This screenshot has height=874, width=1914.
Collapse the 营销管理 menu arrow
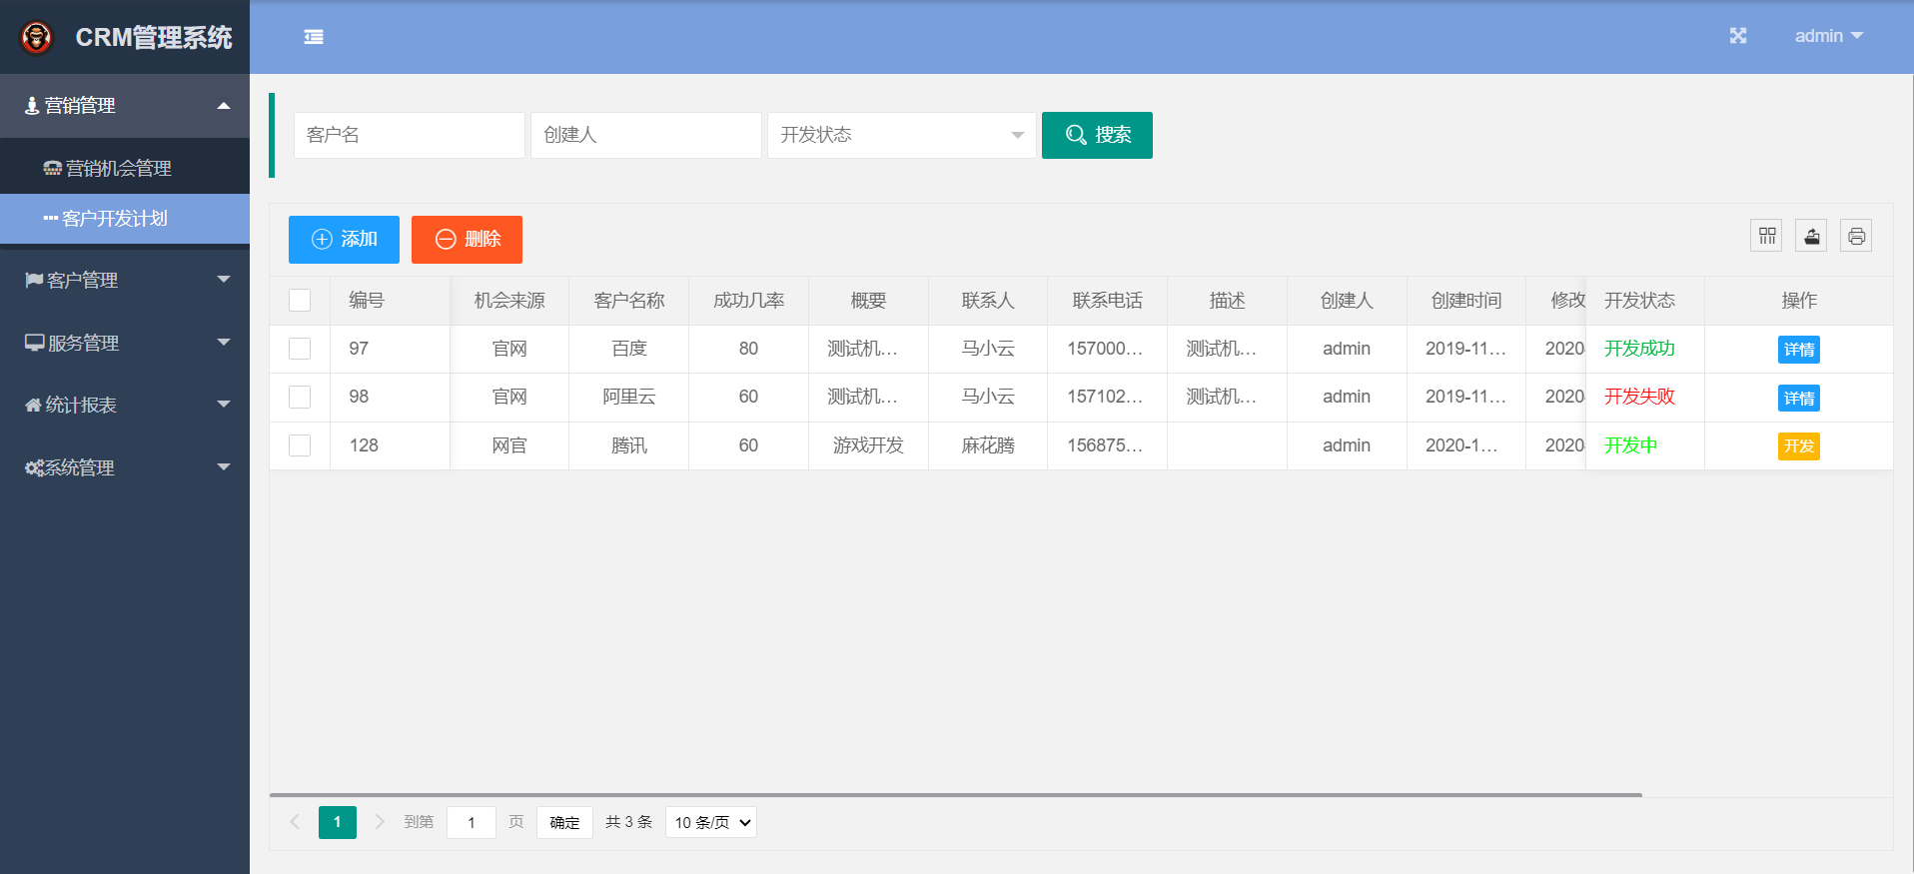pos(224,106)
